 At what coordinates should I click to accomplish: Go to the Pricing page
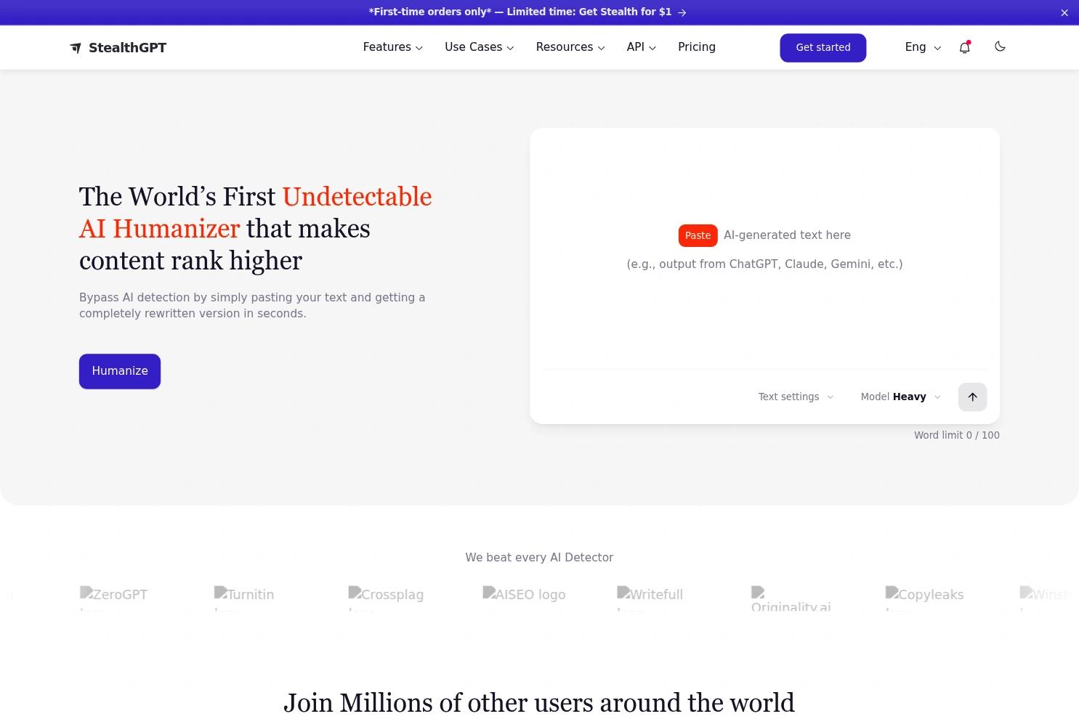697,47
